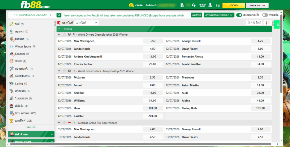Open the statement document icon in header
The height and width of the screenshot is (147, 290).
point(182,5)
